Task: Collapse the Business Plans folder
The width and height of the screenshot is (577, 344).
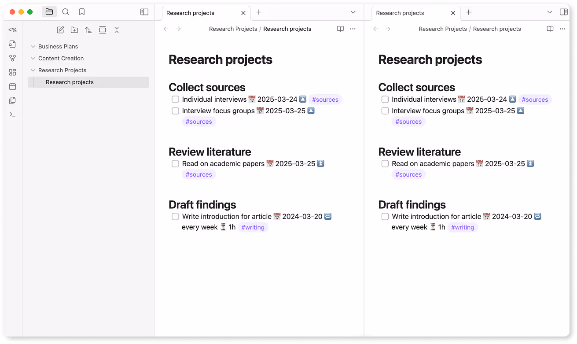Action: point(32,46)
